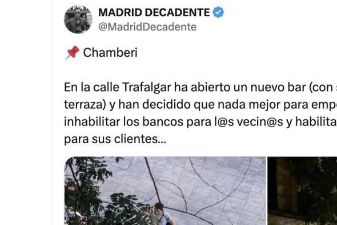Click the red pushpin emoji
Screen dimensions: 337x225
click(x=72, y=53)
